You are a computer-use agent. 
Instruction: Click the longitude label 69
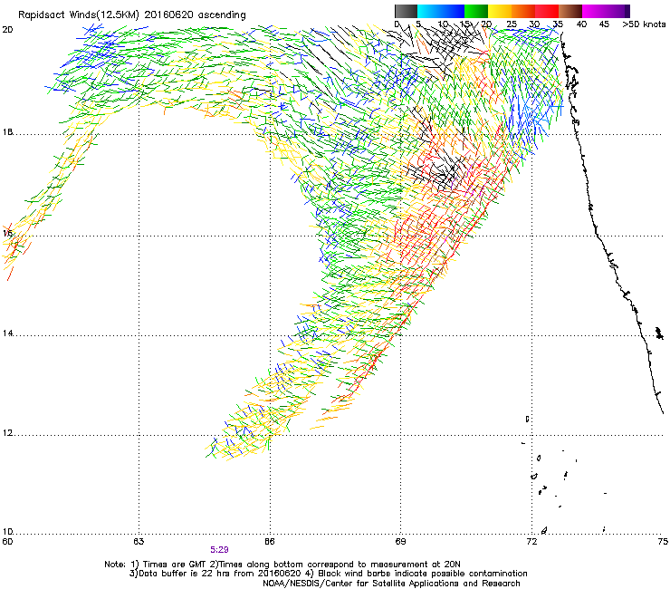tap(400, 542)
